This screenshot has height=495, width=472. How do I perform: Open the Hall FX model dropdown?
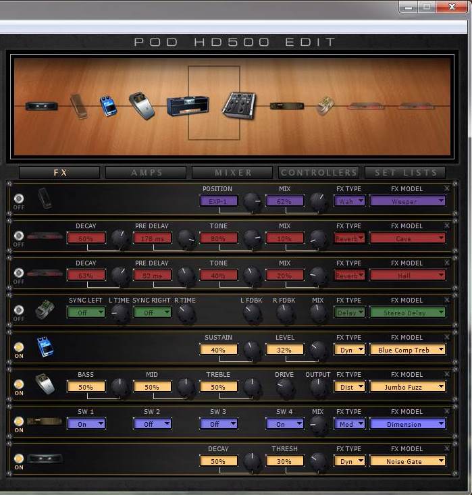point(408,276)
